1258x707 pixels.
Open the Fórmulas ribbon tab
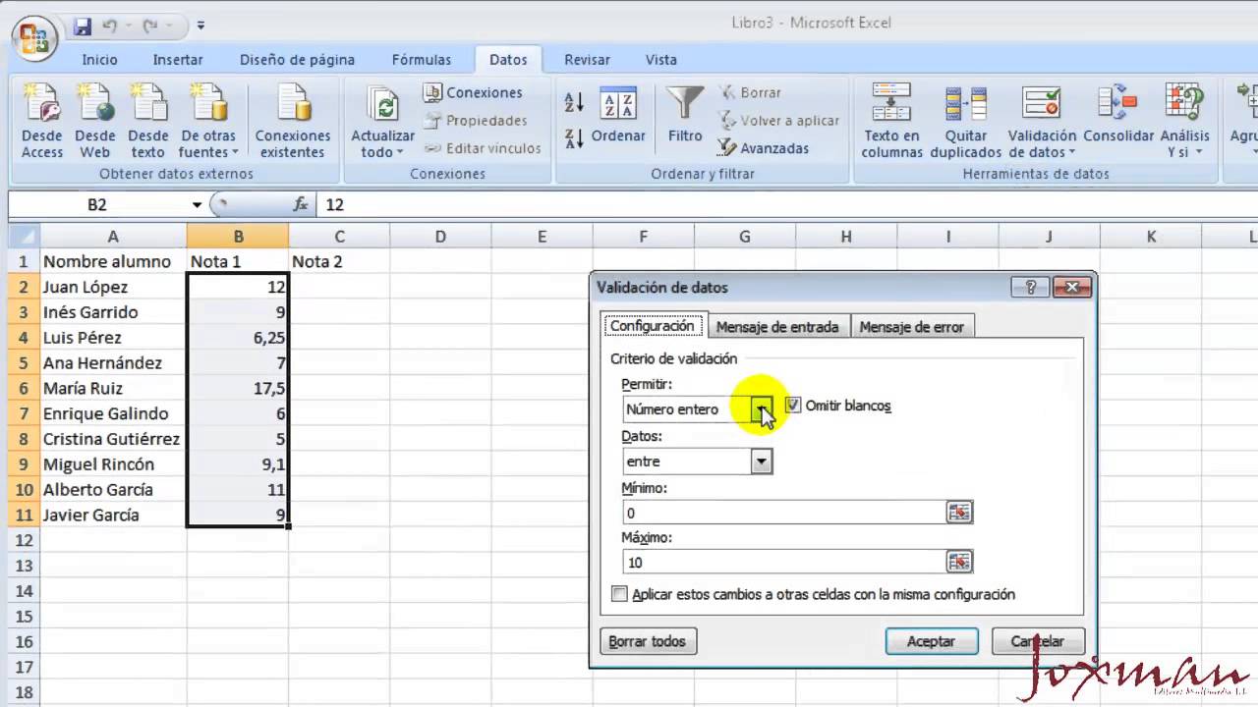pyautogui.click(x=422, y=60)
